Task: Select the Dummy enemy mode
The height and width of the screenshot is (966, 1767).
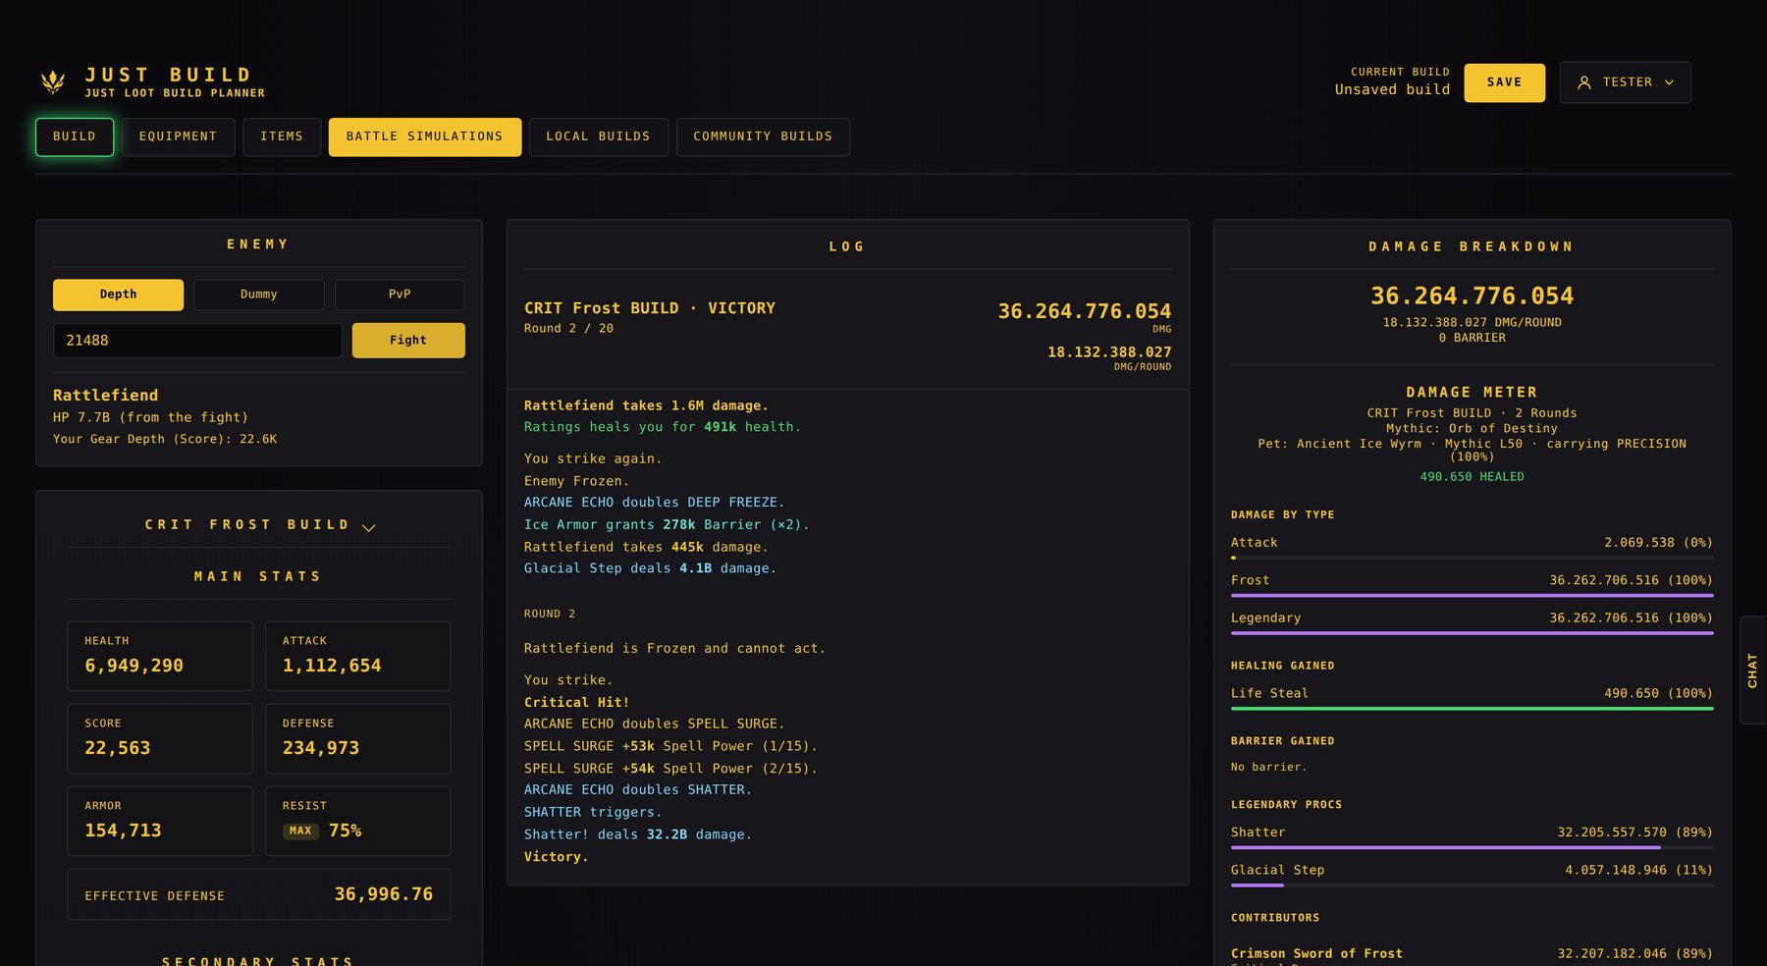Action: tap(259, 295)
